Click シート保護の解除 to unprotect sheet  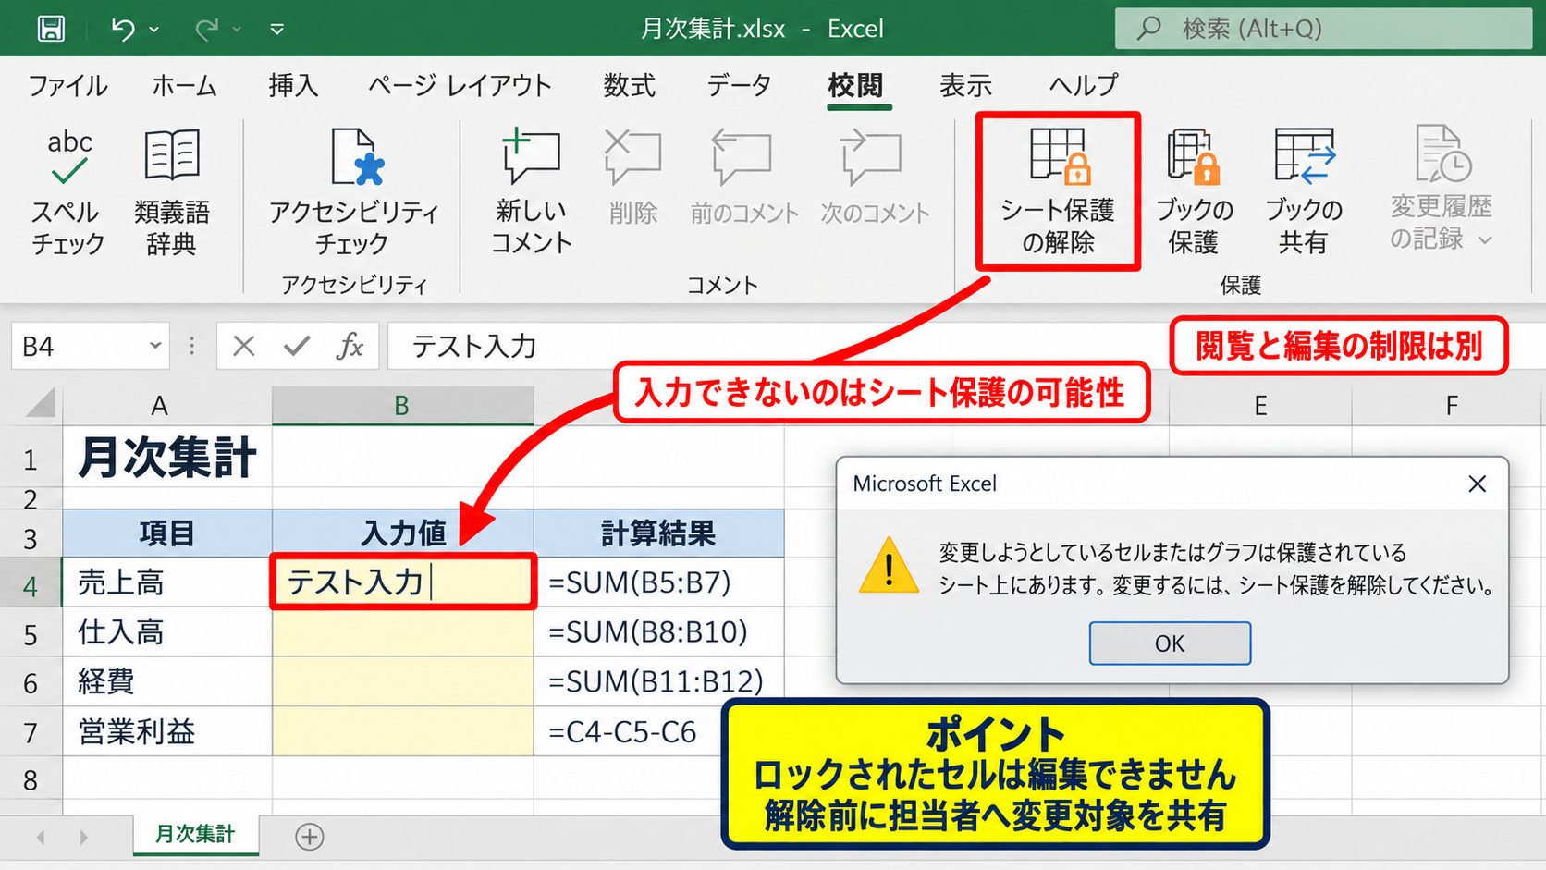(x=1058, y=192)
